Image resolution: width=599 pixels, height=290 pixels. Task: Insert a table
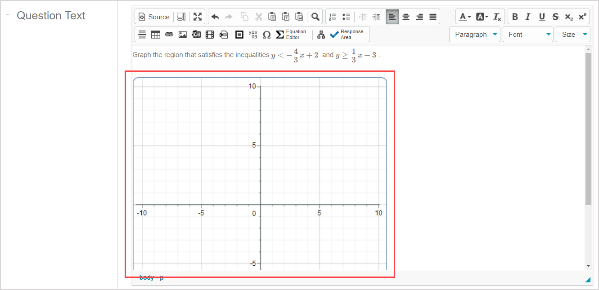155,34
